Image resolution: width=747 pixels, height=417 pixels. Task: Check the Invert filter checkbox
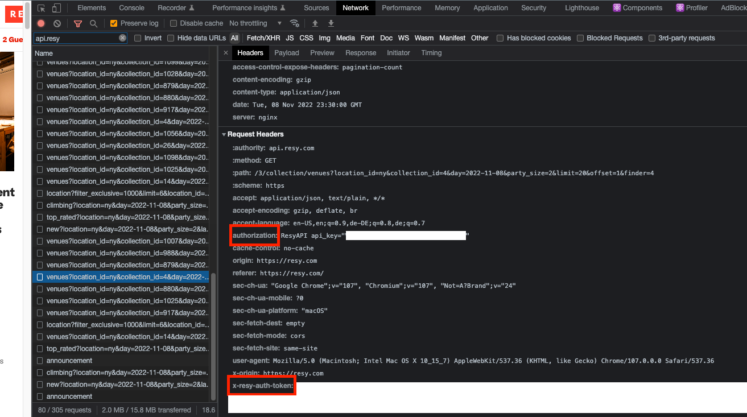[x=138, y=38]
